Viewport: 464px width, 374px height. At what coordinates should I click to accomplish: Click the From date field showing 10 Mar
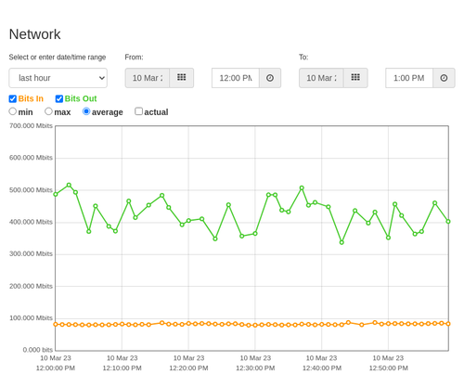(148, 78)
